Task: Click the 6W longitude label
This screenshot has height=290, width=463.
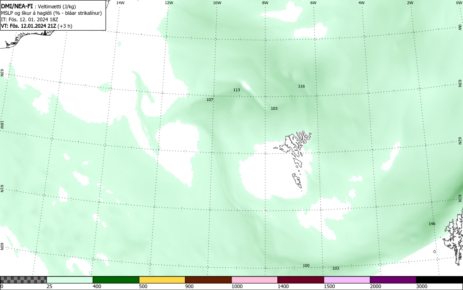Action: [313, 3]
